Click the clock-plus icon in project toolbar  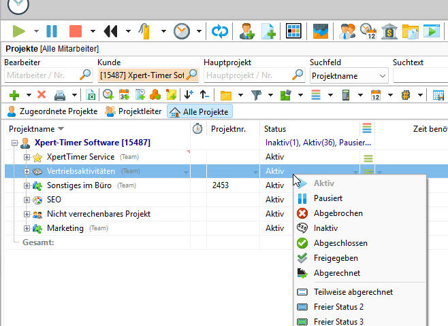108,95
